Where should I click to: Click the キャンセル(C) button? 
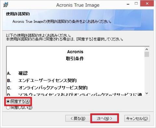point(137,118)
